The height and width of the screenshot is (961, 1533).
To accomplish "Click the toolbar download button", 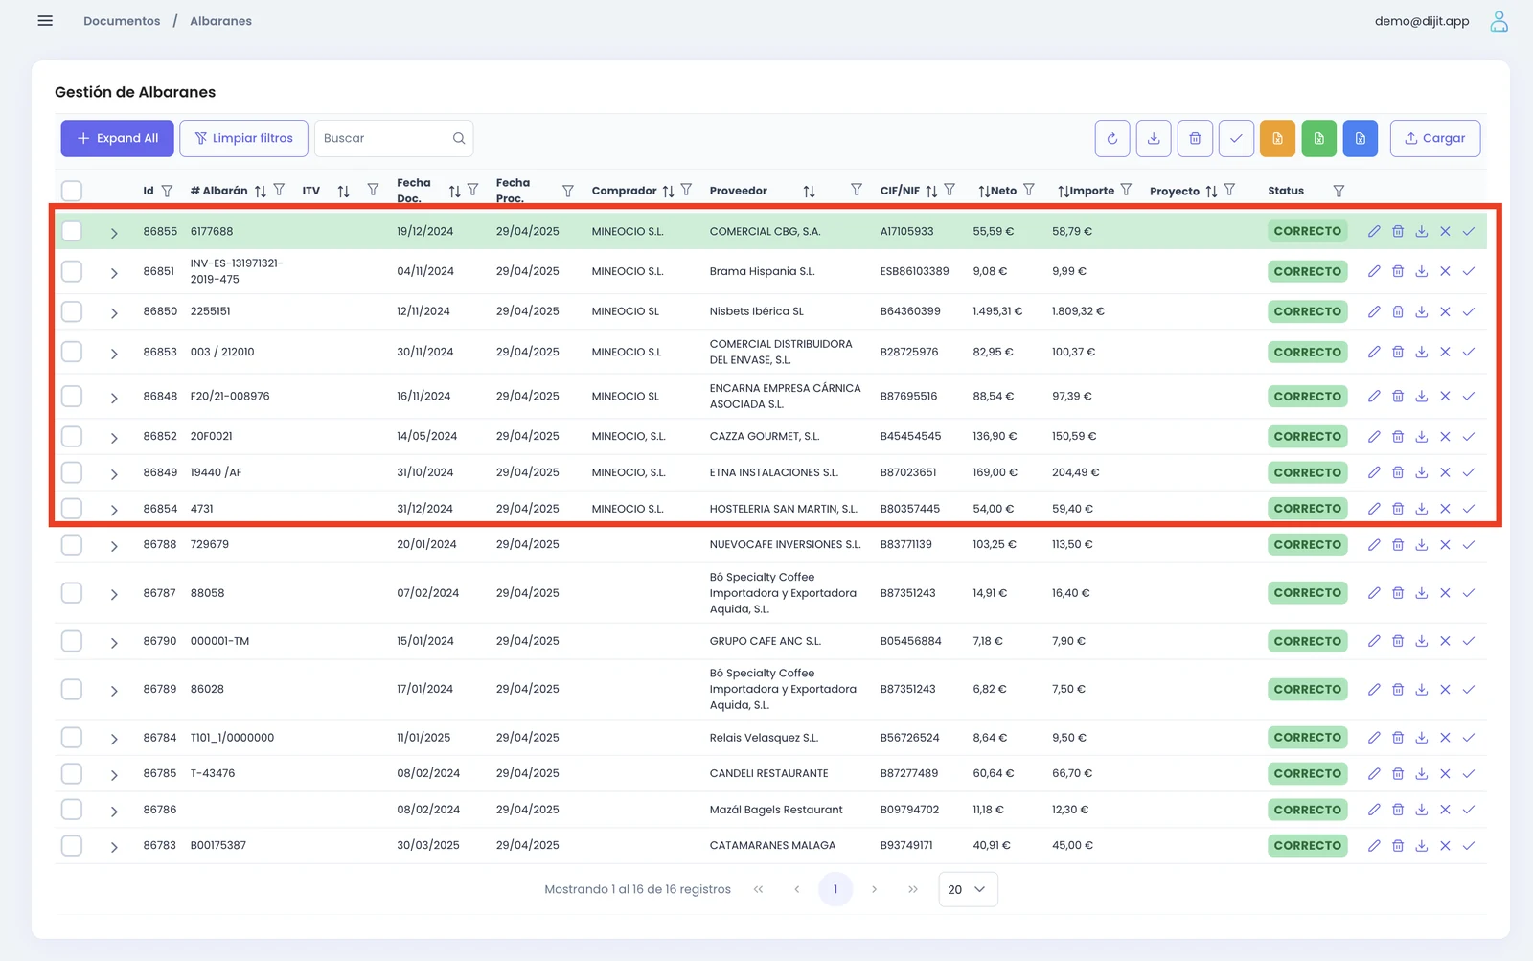I will (x=1154, y=138).
